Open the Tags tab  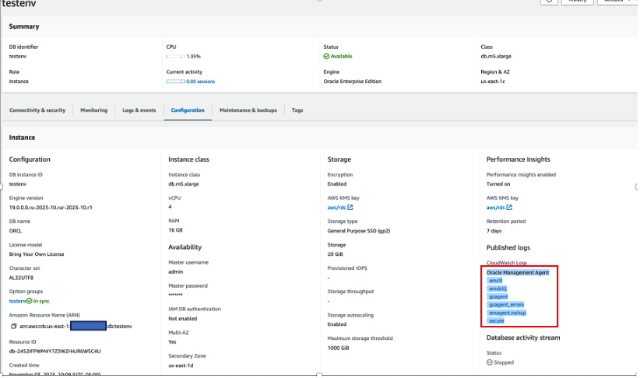[x=297, y=110]
